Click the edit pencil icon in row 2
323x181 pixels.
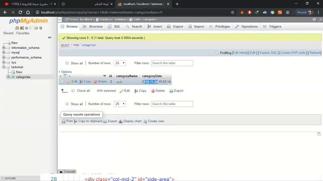tap(69, 81)
